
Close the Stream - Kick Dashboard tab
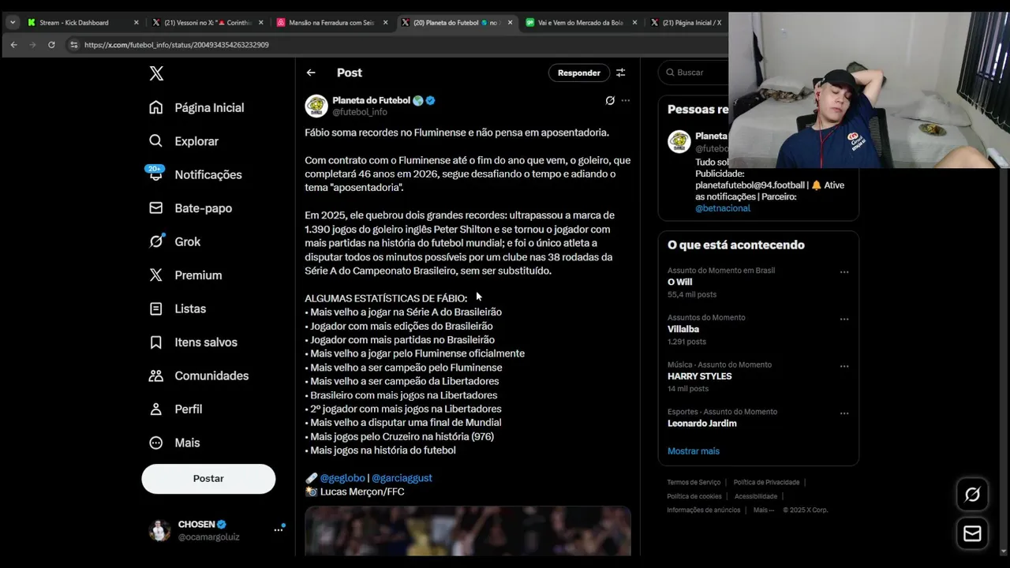(136, 23)
